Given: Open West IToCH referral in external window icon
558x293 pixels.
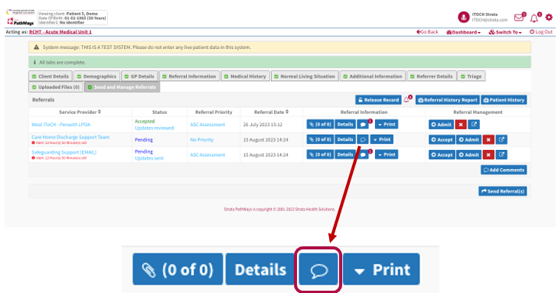Looking at the screenshot, I should click(474, 125).
